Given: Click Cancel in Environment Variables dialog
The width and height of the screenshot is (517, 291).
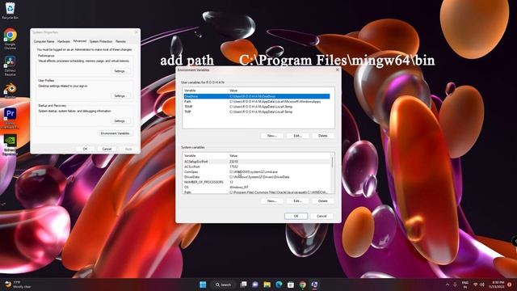Looking at the screenshot, I should click(322, 216).
